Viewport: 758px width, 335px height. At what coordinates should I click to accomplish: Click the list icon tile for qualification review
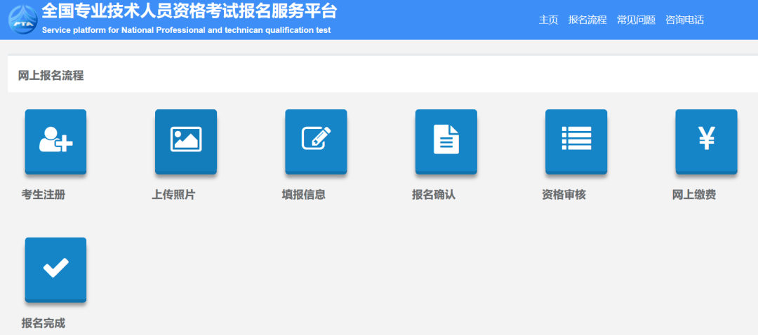(x=576, y=141)
